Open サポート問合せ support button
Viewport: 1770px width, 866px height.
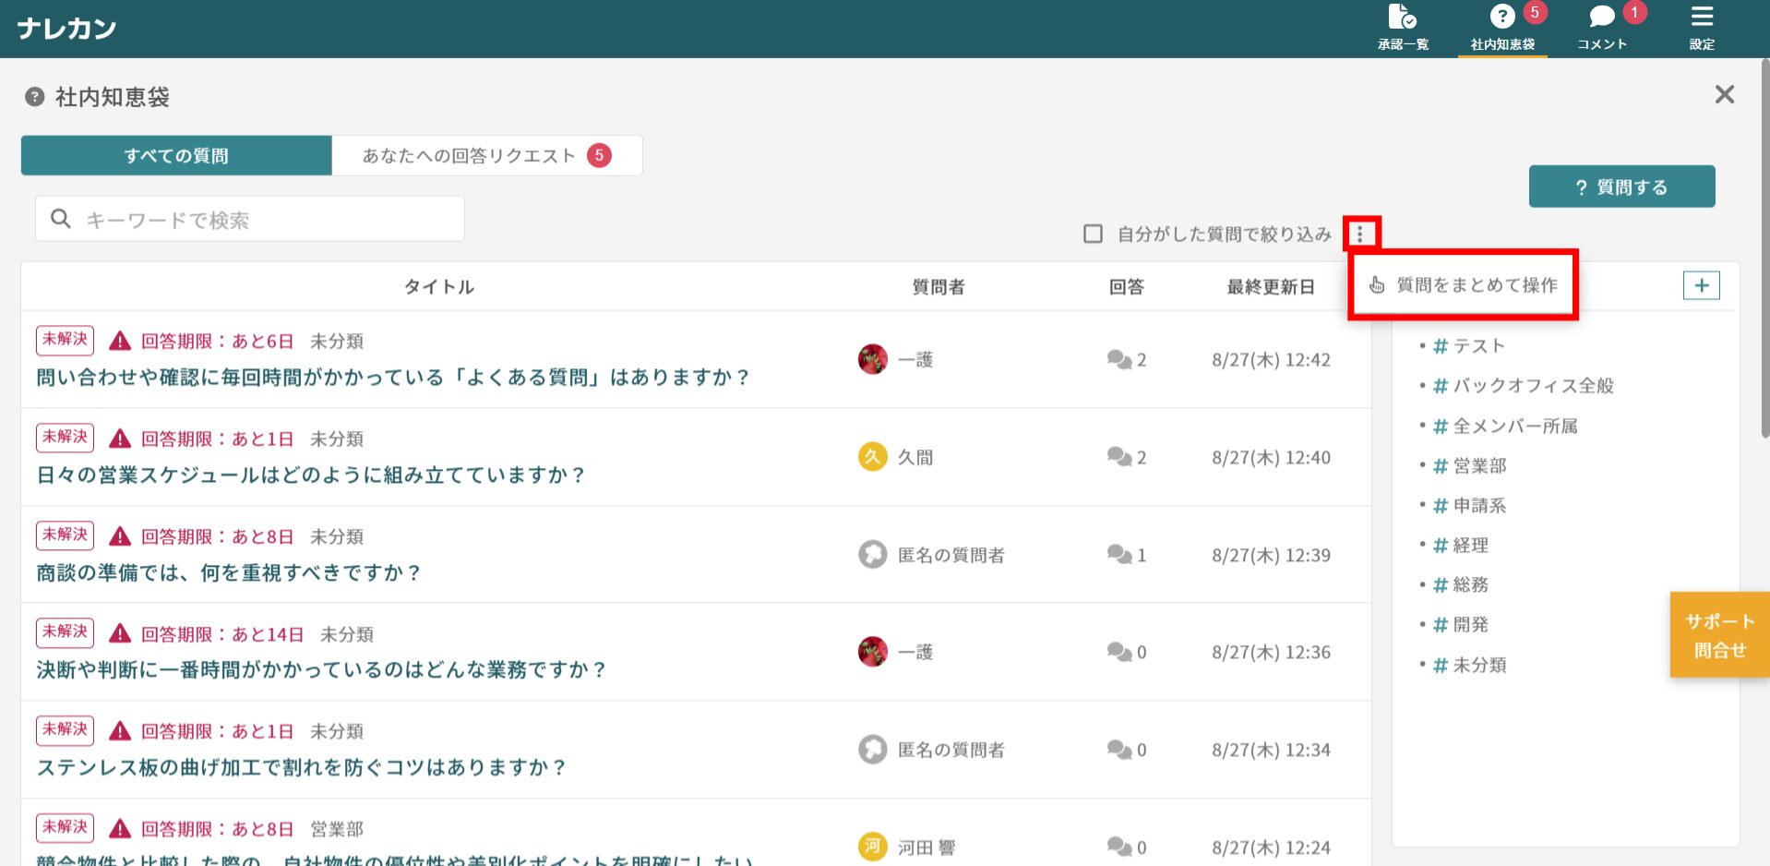[x=1719, y=635]
